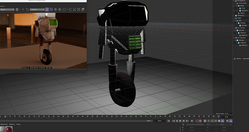Collapse the Gabel tree node

point(234,18)
